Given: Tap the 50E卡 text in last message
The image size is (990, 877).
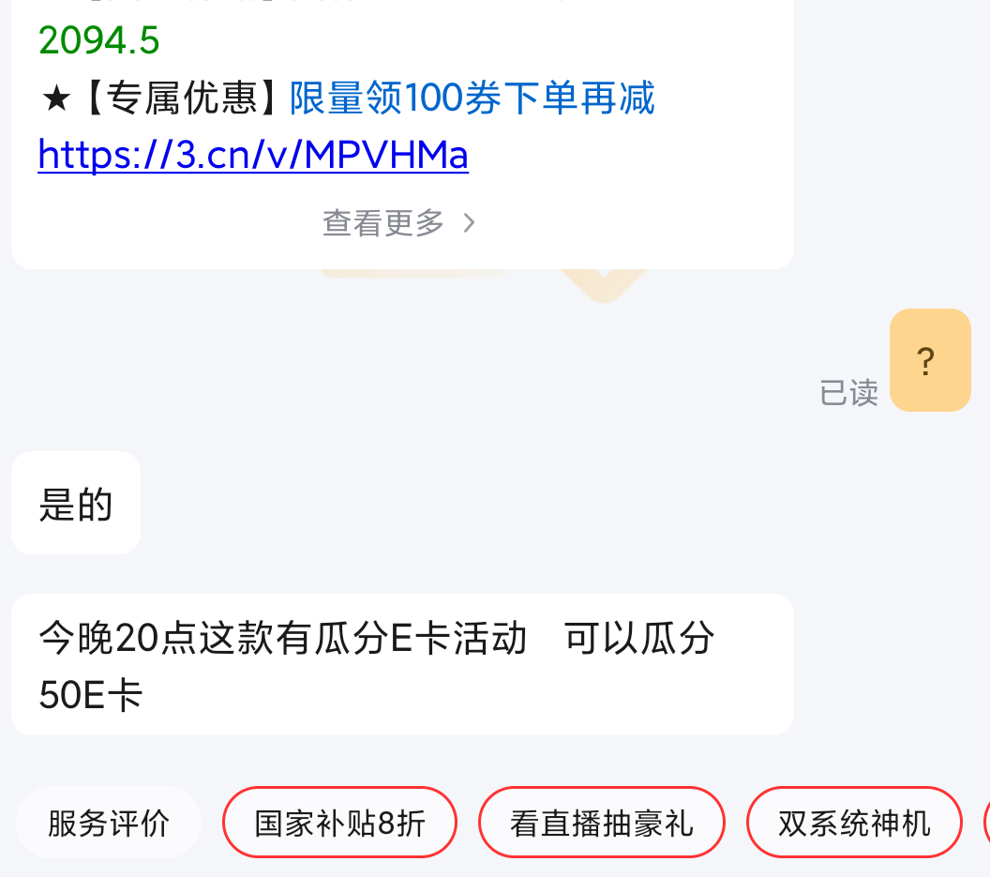Looking at the screenshot, I should point(91,695).
